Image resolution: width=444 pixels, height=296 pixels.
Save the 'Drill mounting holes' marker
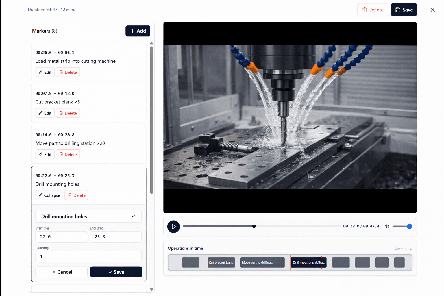tap(116, 272)
